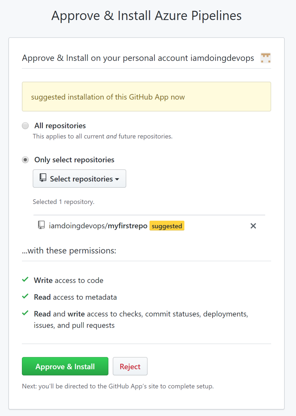Select the All repositories radio button
This screenshot has height=416, width=296.
[25, 125]
